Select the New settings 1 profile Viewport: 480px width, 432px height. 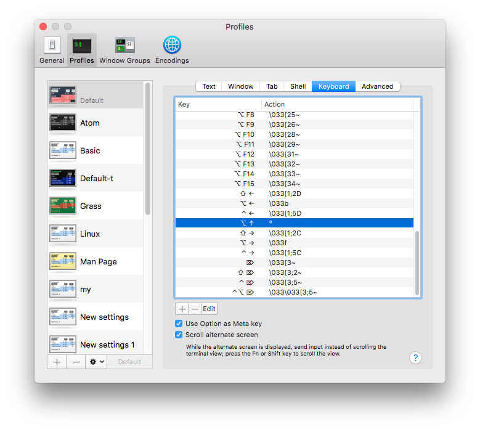click(x=96, y=343)
